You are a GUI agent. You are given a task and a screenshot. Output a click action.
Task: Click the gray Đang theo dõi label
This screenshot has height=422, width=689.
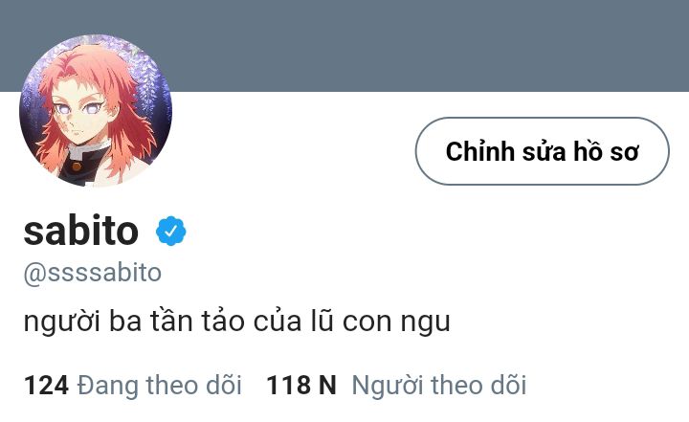pos(160,385)
